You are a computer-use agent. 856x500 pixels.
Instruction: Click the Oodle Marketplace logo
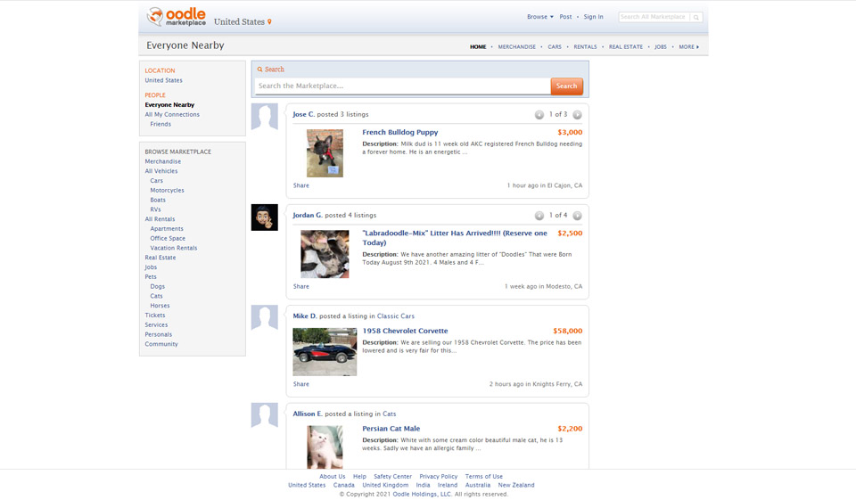point(176,17)
